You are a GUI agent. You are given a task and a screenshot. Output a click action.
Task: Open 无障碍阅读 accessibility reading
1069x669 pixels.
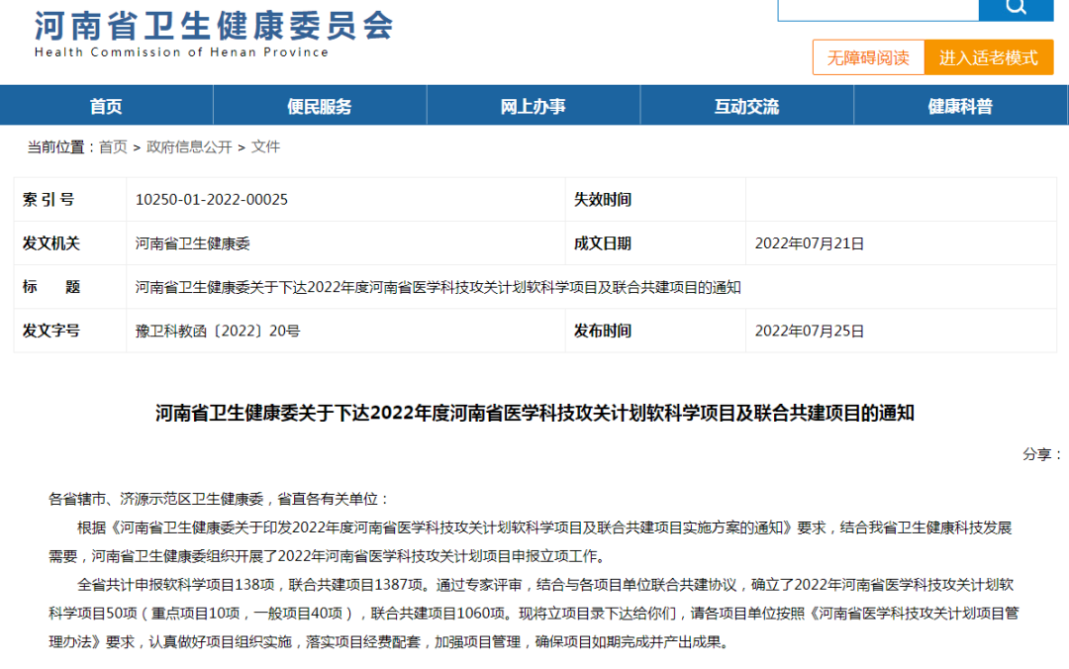868,57
